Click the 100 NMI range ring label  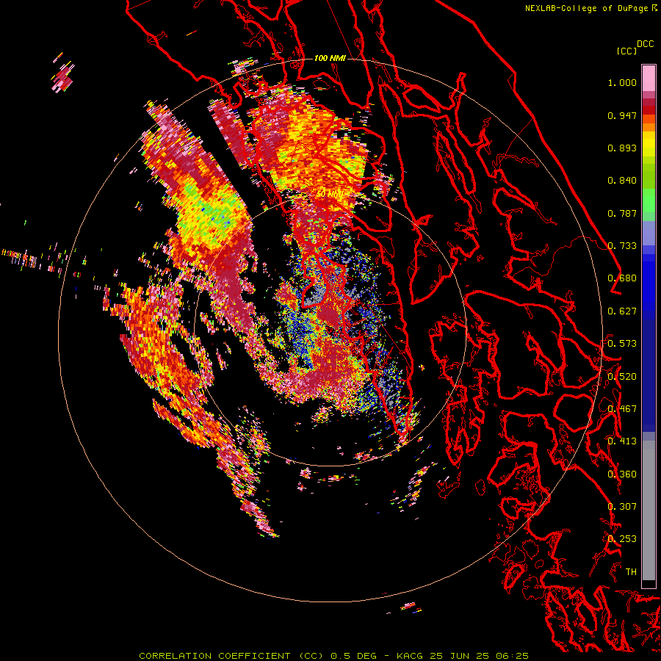pos(330,58)
